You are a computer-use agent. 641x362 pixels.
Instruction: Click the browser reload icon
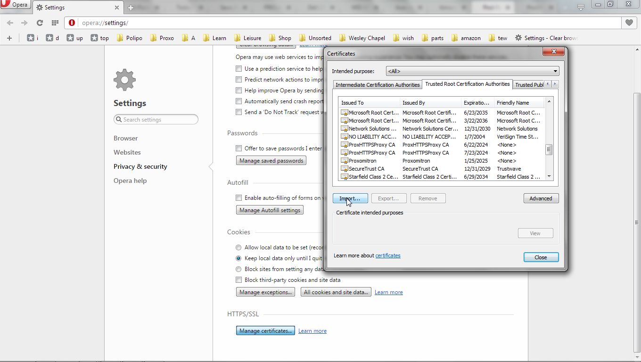40,23
